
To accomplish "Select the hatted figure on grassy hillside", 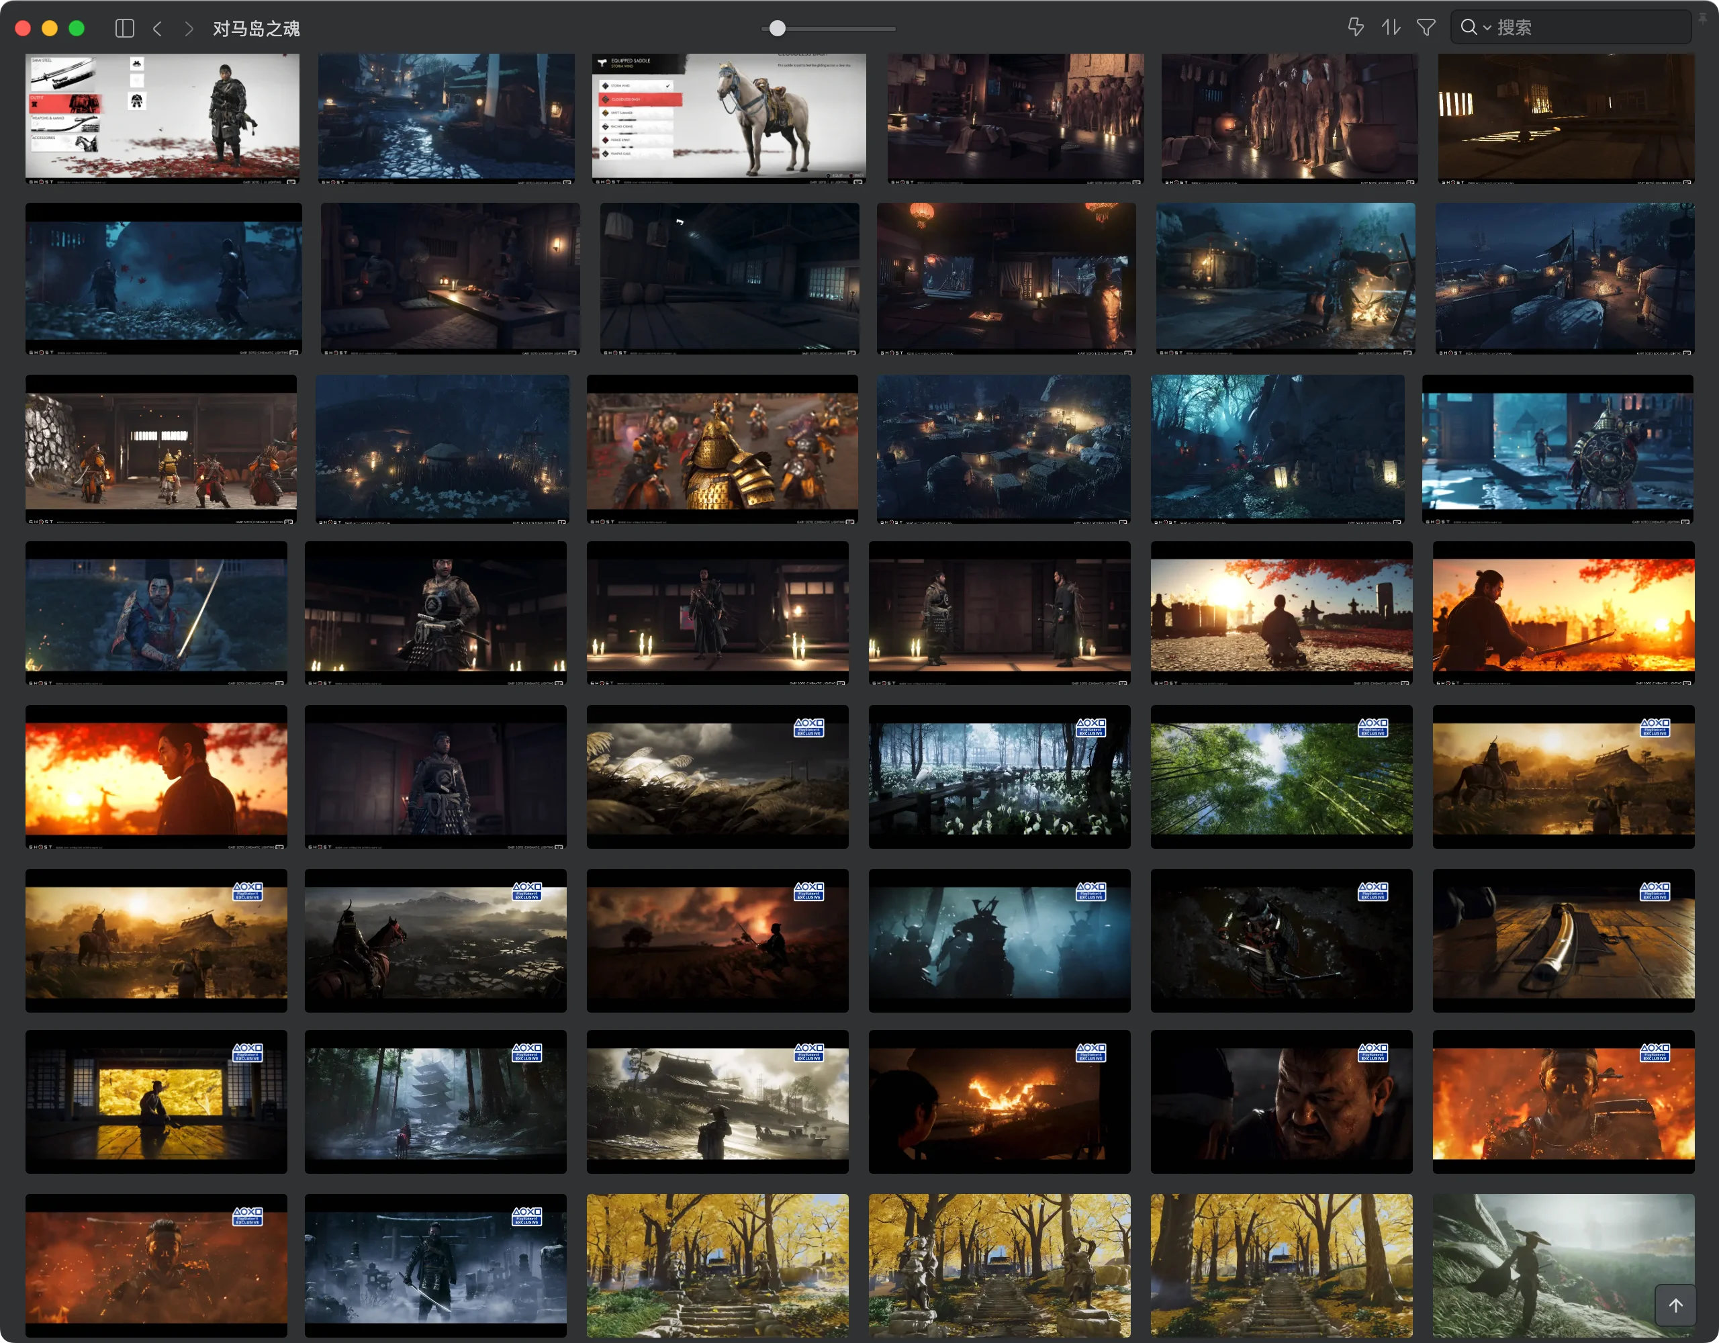I will pos(1563,1266).
